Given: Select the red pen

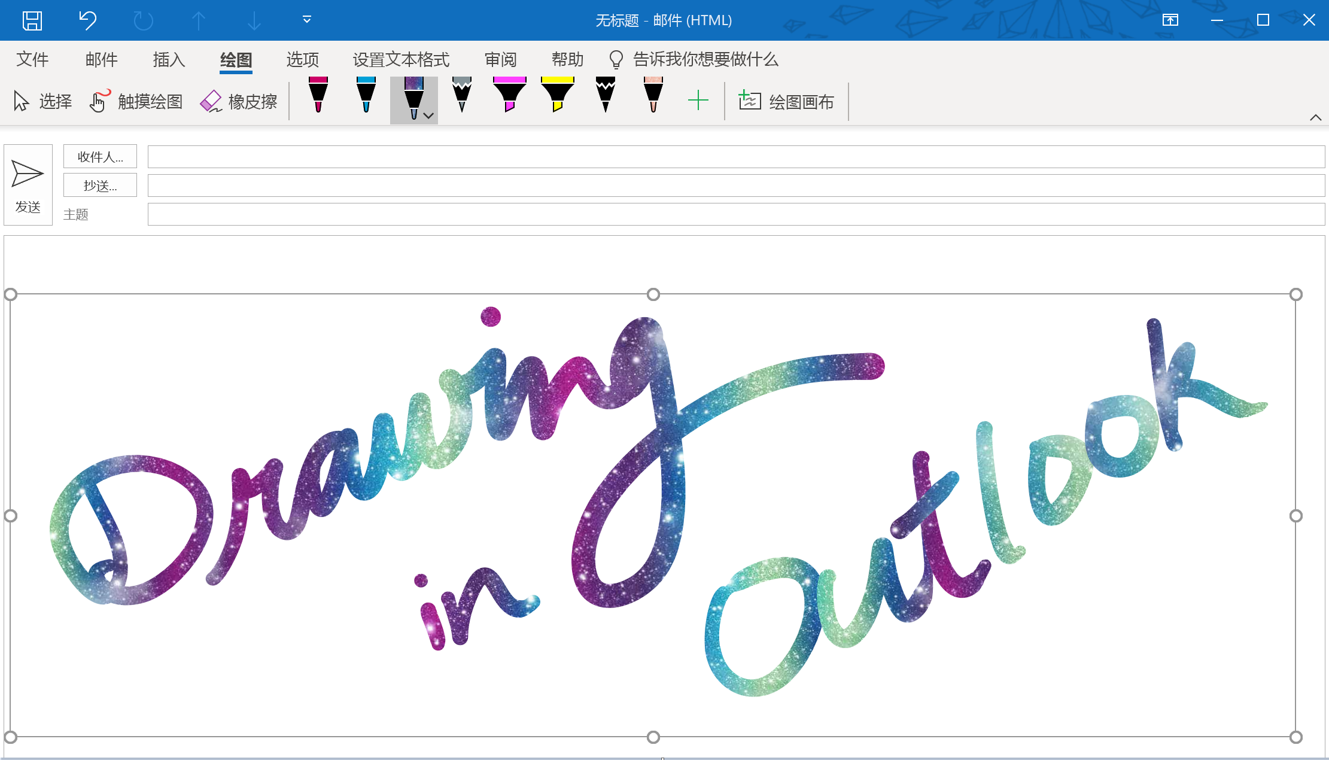Looking at the screenshot, I should pos(318,95).
